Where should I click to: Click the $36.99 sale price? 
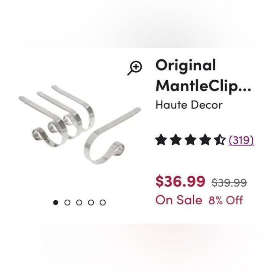(x=181, y=181)
